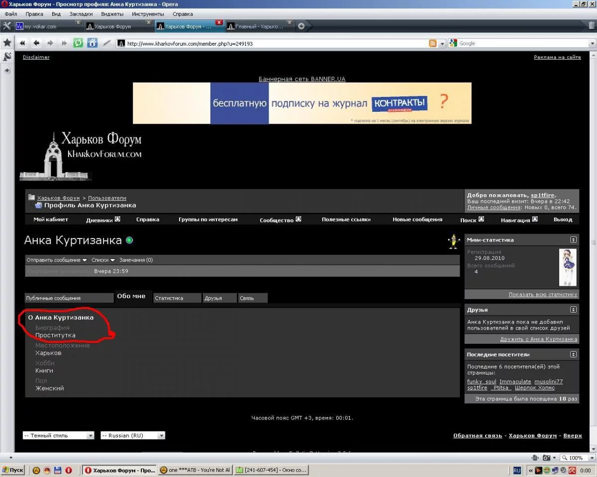Switch to the Статистика tab
This screenshot has width=597, height=477.
177,298
